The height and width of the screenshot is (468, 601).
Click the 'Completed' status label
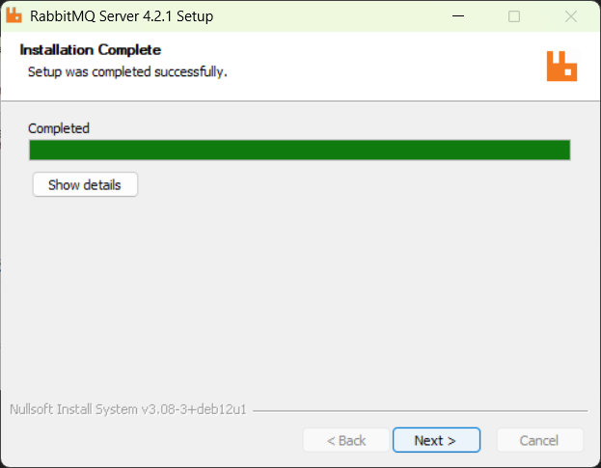pos(59,128)
